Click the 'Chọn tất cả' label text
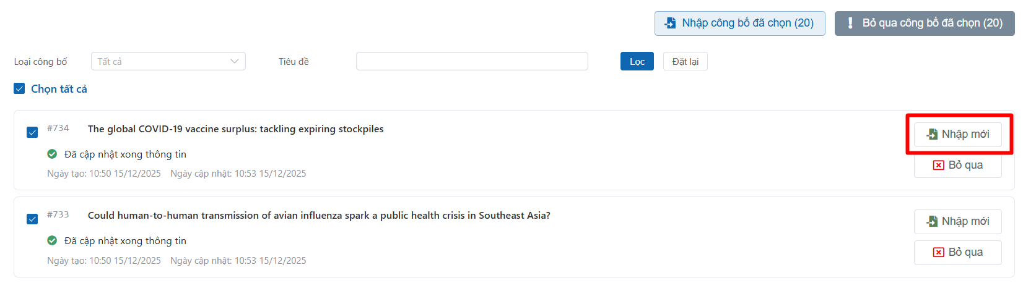 [59, 89]
